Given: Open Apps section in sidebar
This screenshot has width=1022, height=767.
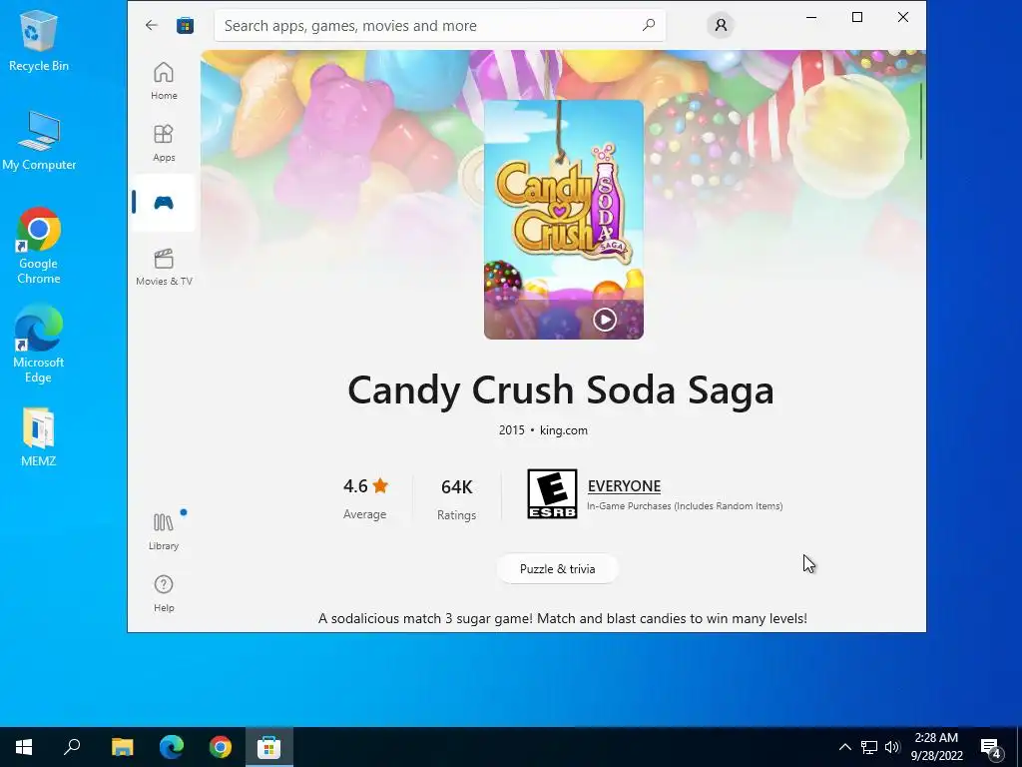Looking at the screenshot, I should [164, 143].
